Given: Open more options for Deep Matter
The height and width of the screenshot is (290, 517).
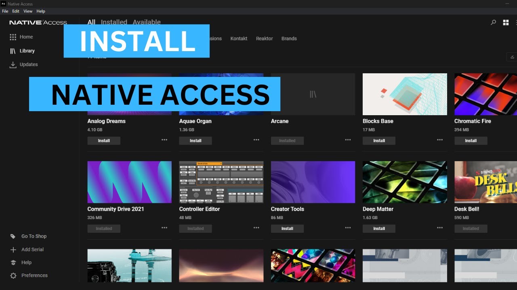Looking at the screenshot, I should (440, 228).
